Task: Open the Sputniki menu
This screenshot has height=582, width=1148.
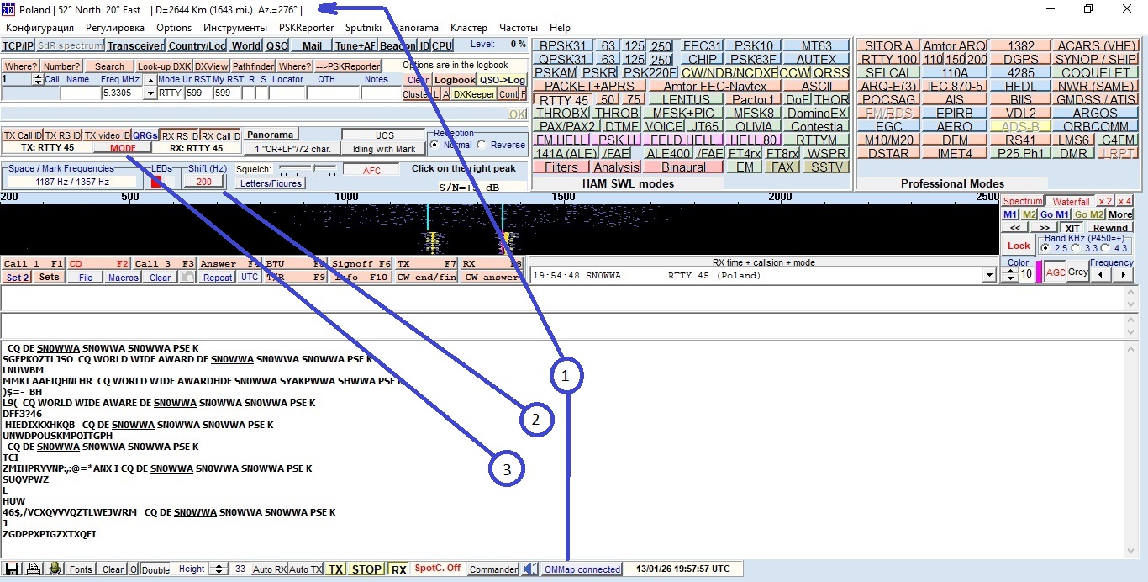Action: [363, 27]
